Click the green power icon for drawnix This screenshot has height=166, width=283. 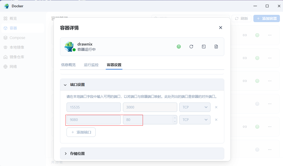tap(179, 47)
